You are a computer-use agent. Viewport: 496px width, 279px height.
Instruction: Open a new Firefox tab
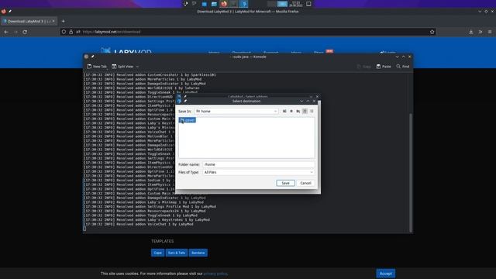tap(64, 21)
